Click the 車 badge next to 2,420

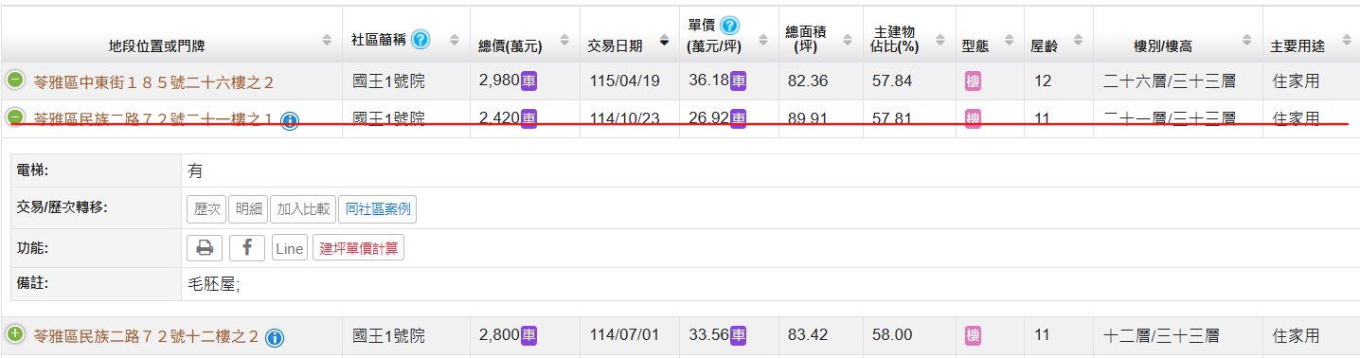point(529,118)
